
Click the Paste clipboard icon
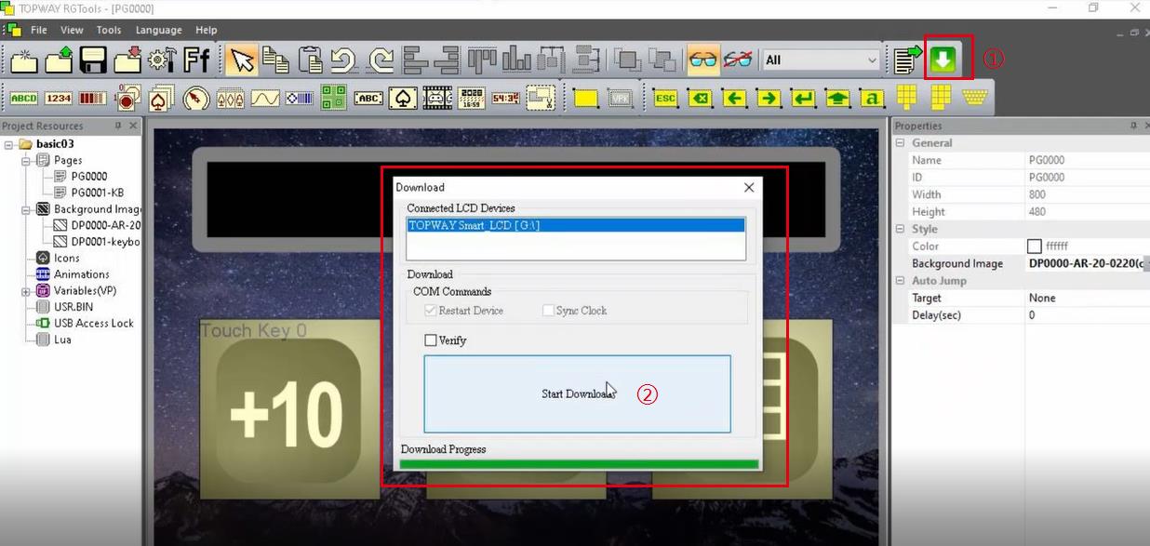[310, 60]
